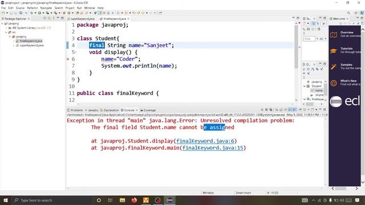
Task: Click the New file toolbar icon
Action: coord(3,13)
